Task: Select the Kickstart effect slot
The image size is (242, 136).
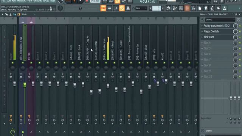Action: click(217, 37)
